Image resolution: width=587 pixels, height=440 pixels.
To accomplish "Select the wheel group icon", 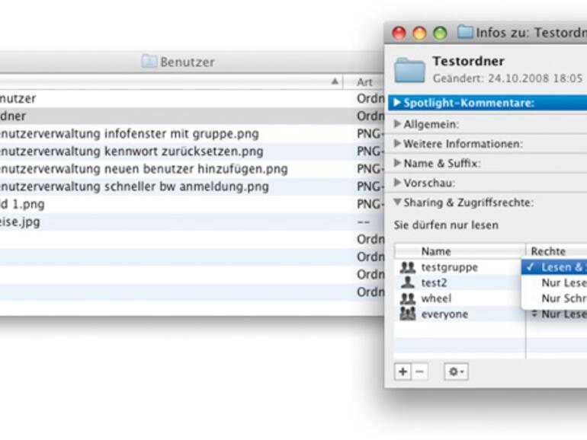I will [408, 298].
